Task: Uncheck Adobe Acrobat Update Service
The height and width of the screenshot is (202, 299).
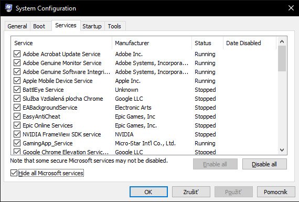Action: (x=17, y=54)
